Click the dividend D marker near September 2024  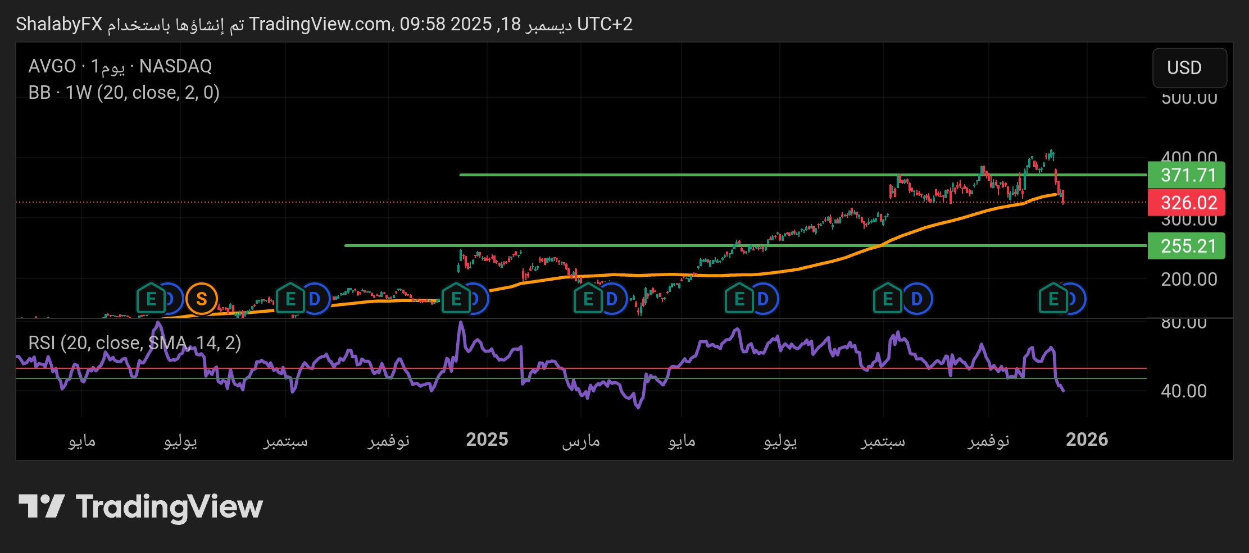tap(315, 299)
